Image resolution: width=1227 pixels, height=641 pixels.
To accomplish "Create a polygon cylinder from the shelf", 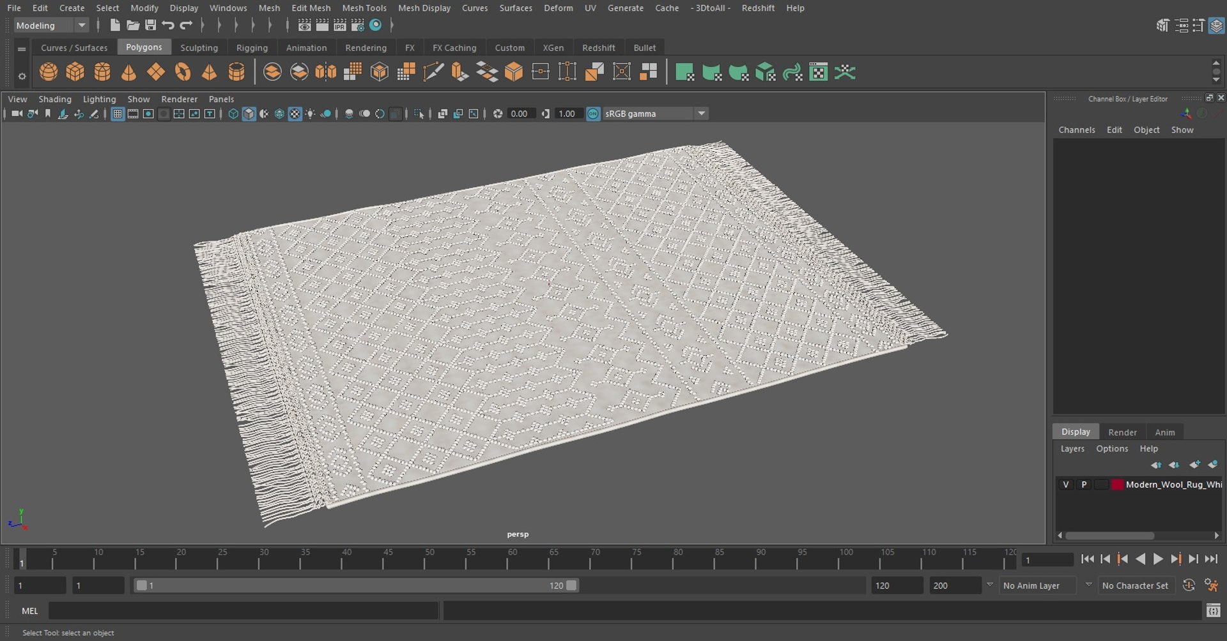I will 102,72.
